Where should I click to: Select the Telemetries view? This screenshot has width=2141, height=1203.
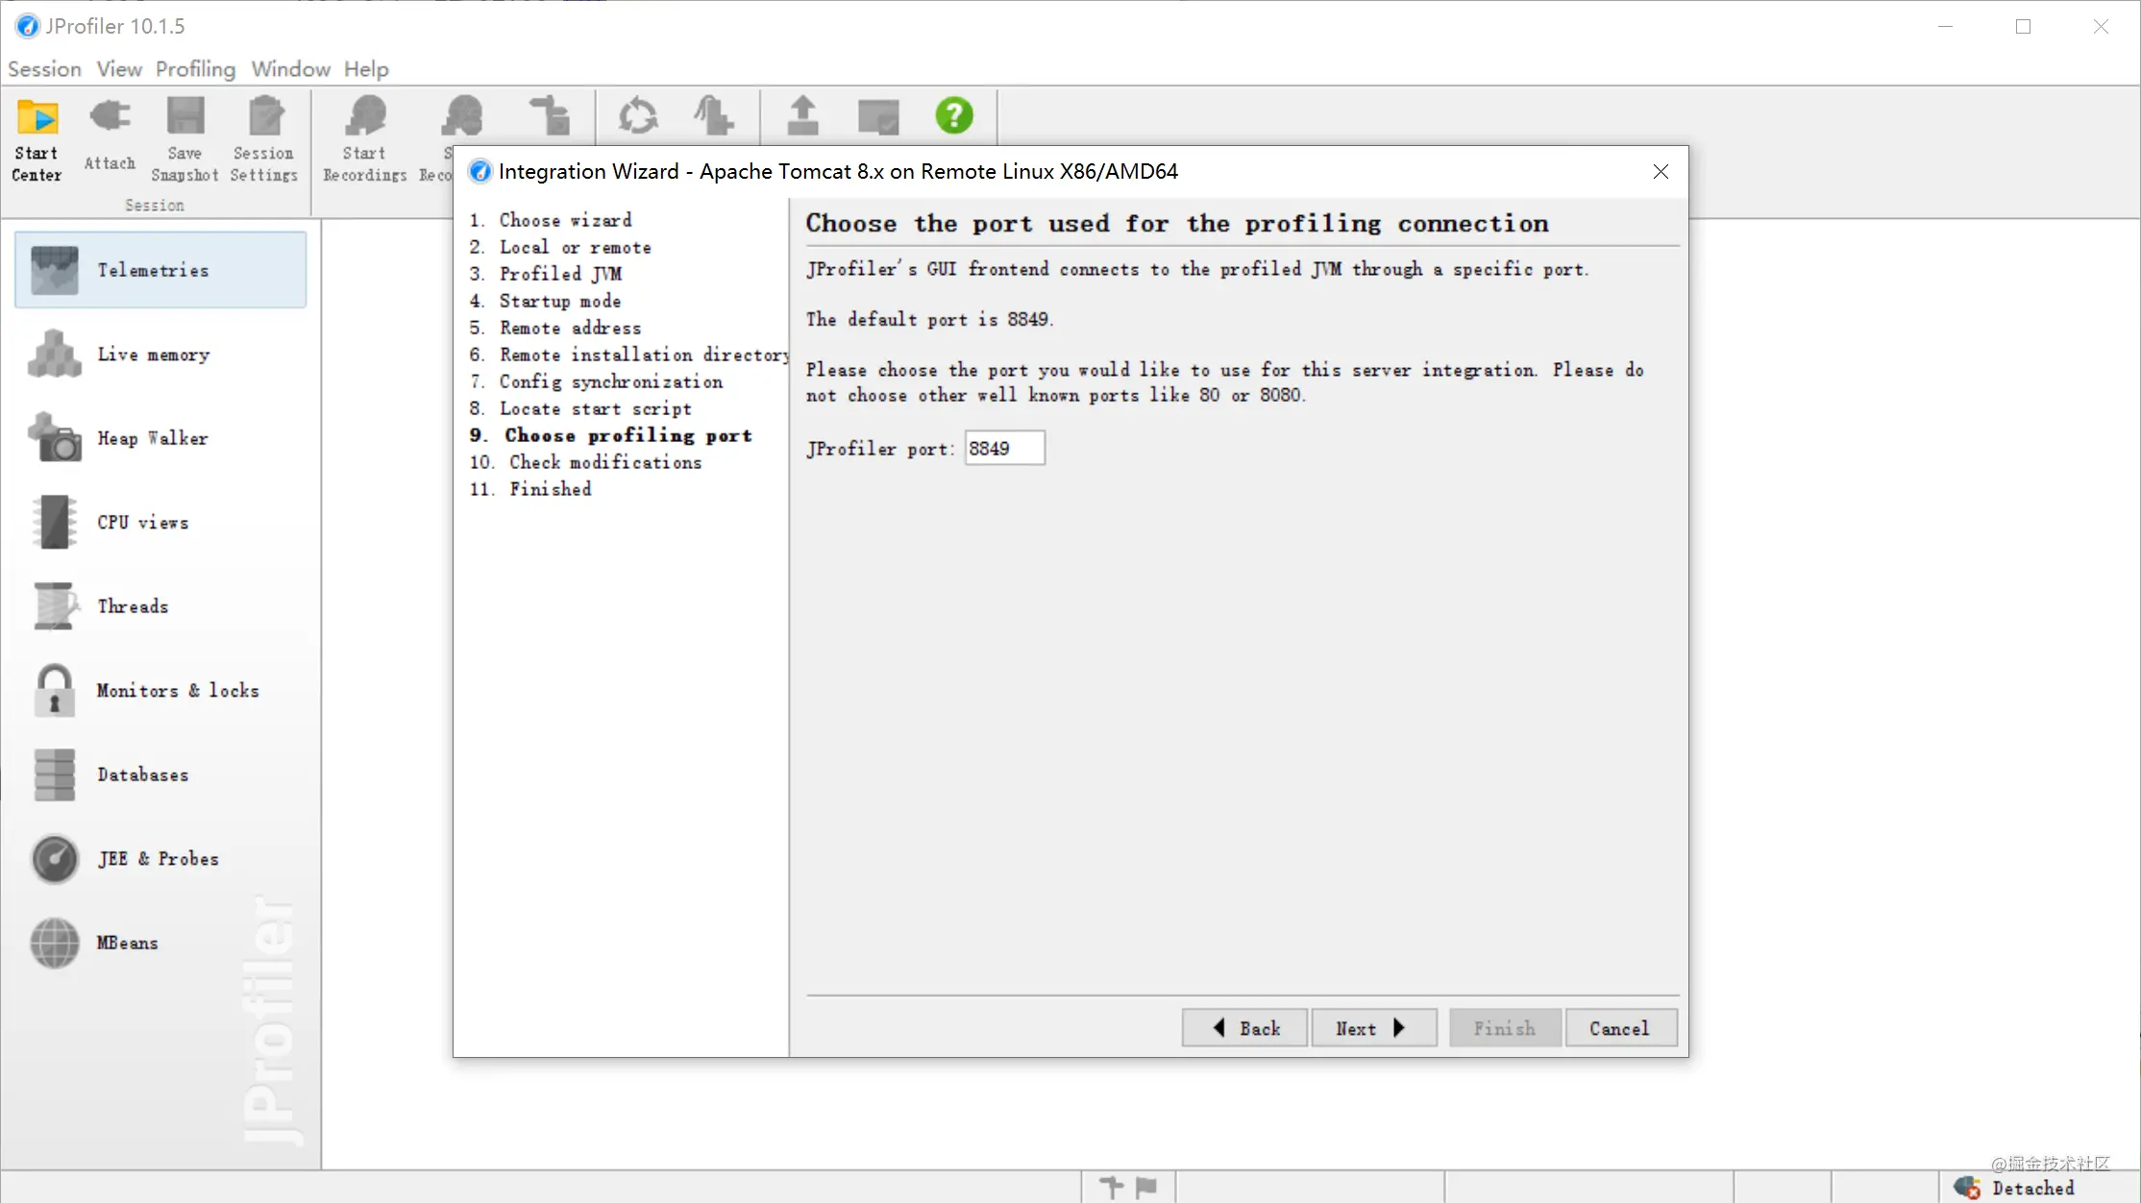(x=154, y=270)
